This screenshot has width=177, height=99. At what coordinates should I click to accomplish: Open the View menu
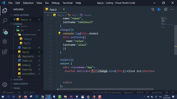click(x=39, y=3)
